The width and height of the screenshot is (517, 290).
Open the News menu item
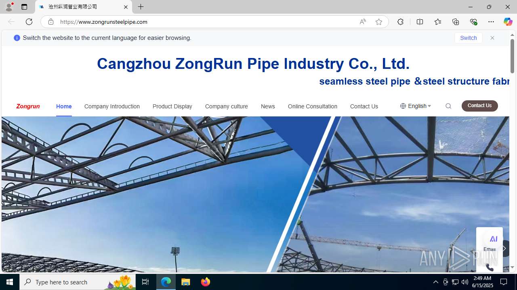[268, 106]
